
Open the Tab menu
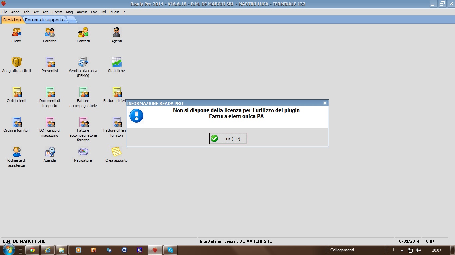pos(26,12)
